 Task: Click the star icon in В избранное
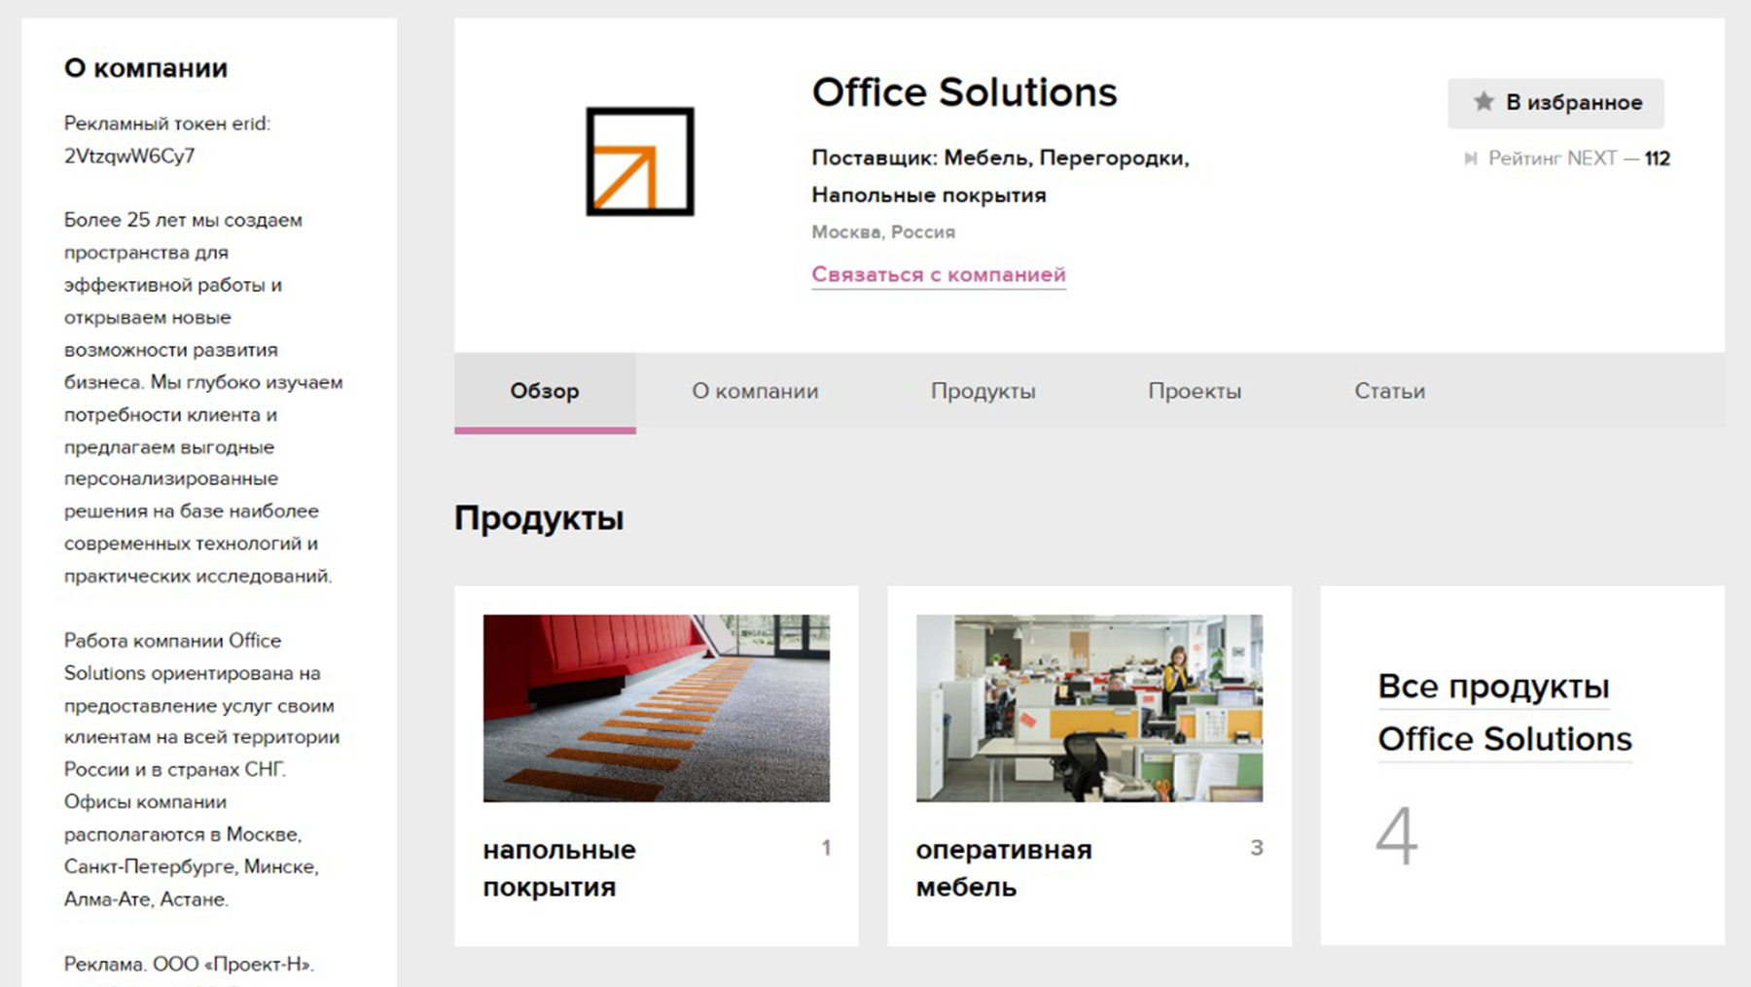click(x=1483, y=101)
